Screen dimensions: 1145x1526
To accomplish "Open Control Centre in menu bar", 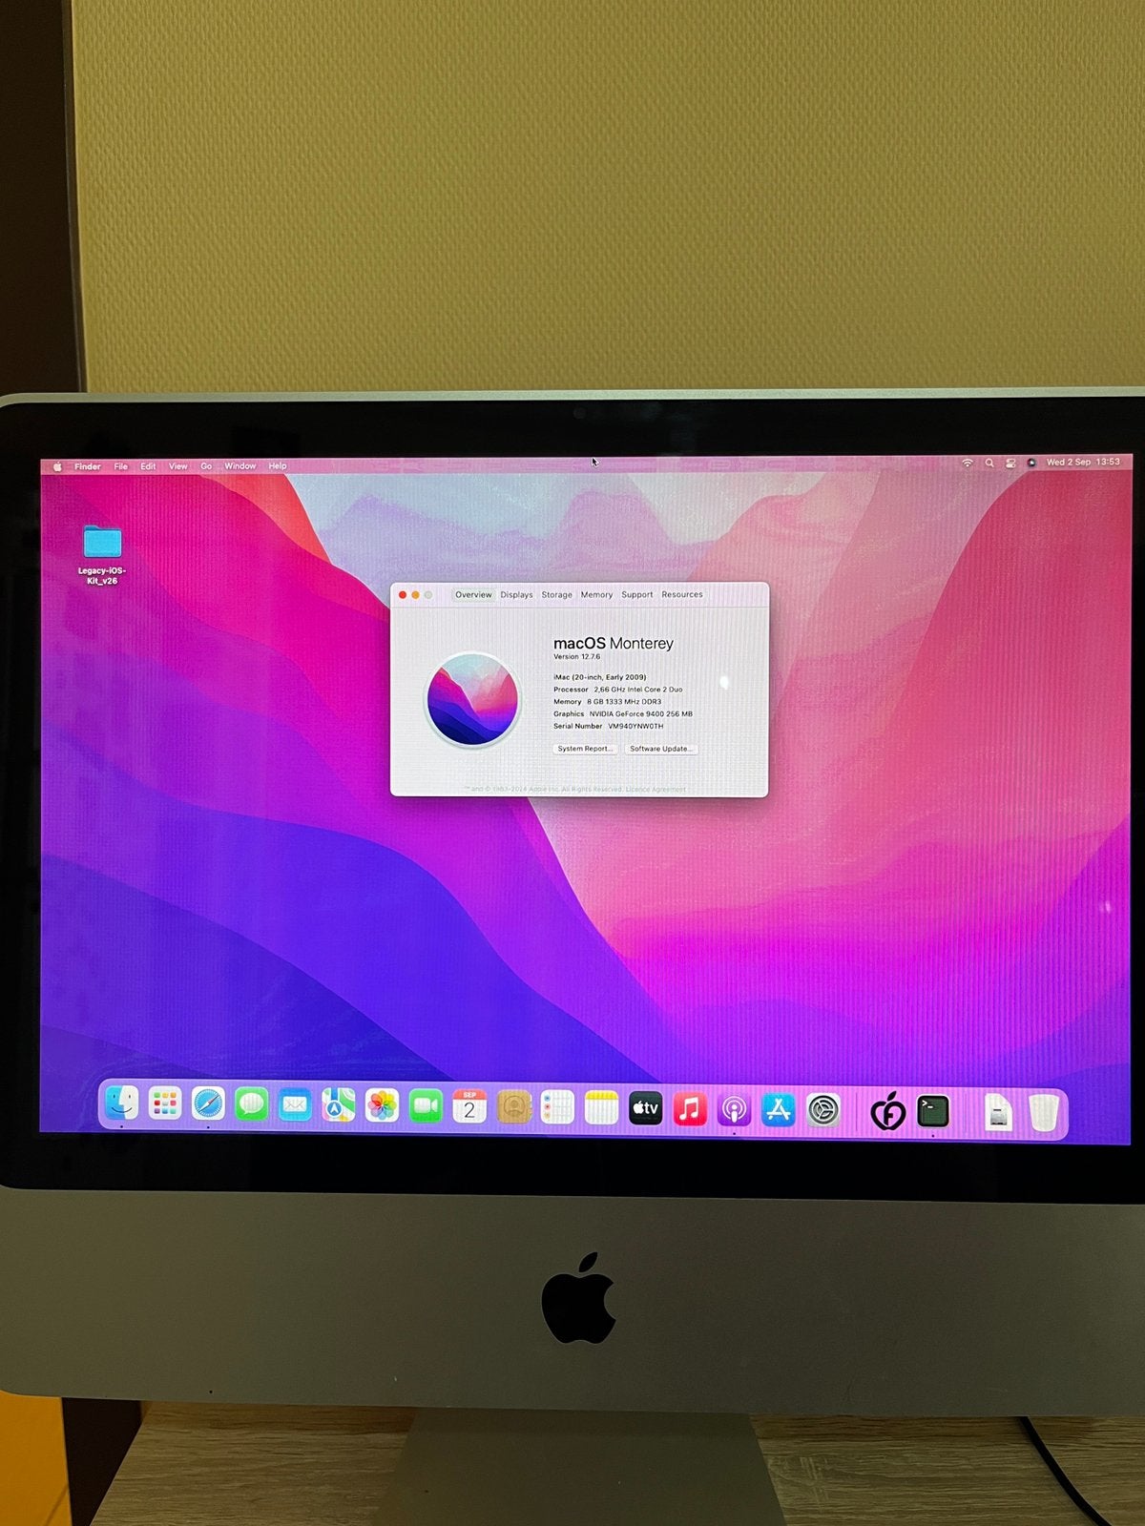I will 1010,463.
